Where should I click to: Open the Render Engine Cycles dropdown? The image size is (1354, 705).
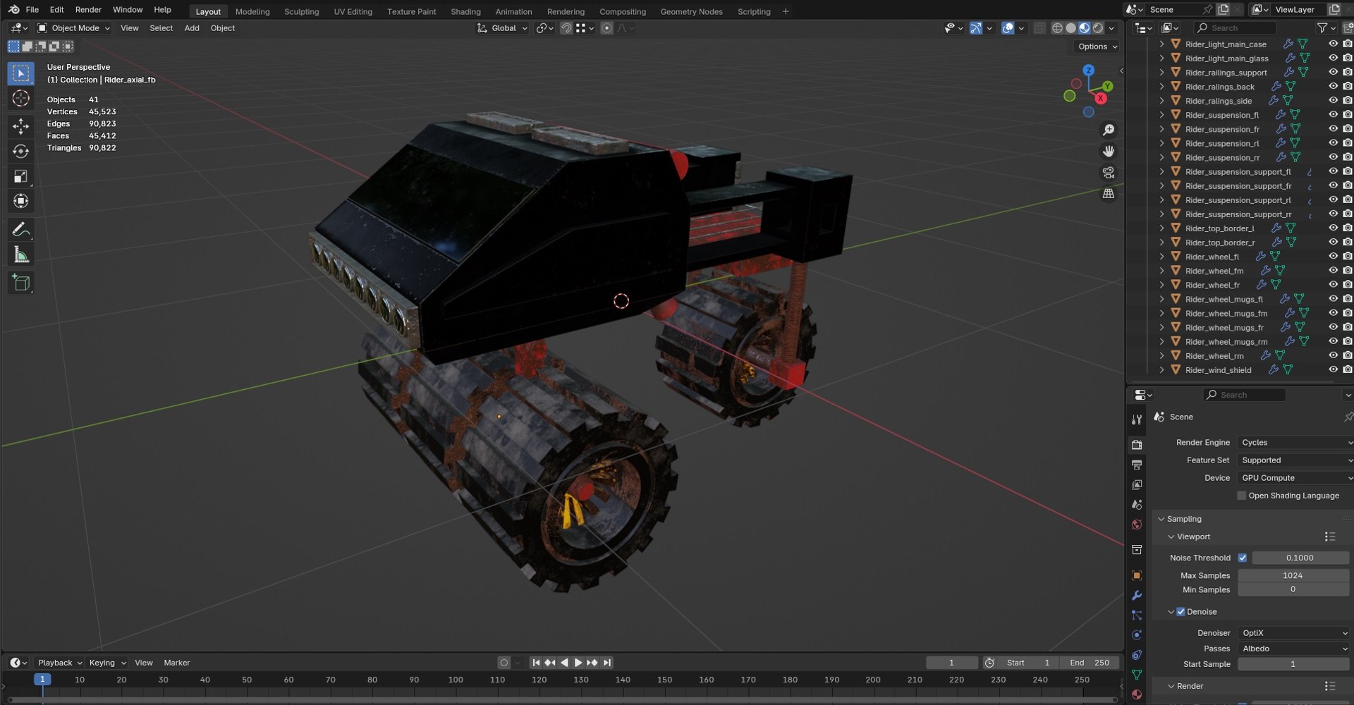pyautogui.click(x=1295, y=443)
